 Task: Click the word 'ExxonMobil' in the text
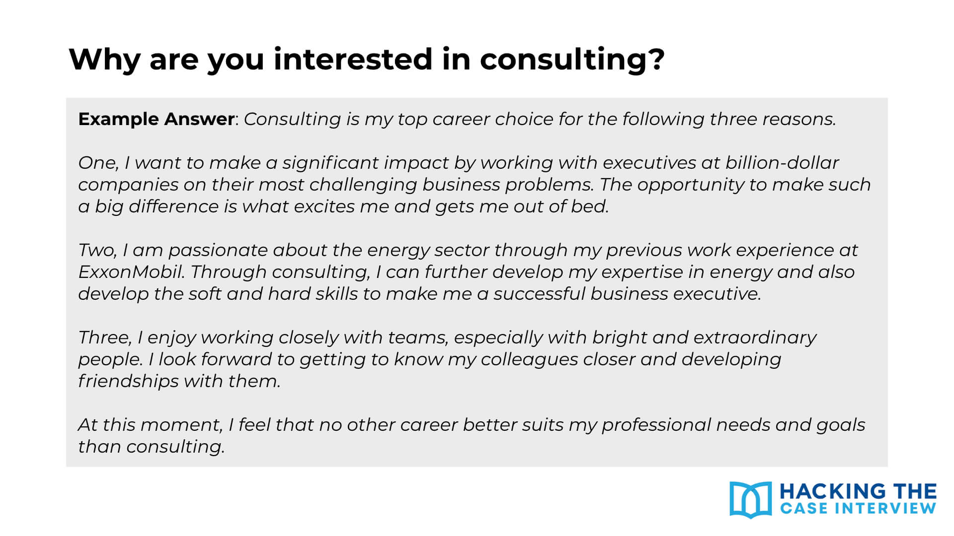pyautogui.click(x=131, y=272)
